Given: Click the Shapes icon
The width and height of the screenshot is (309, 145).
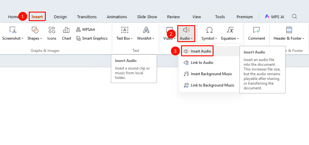Looking at the screenshot, I should click(x=35, y=30).
